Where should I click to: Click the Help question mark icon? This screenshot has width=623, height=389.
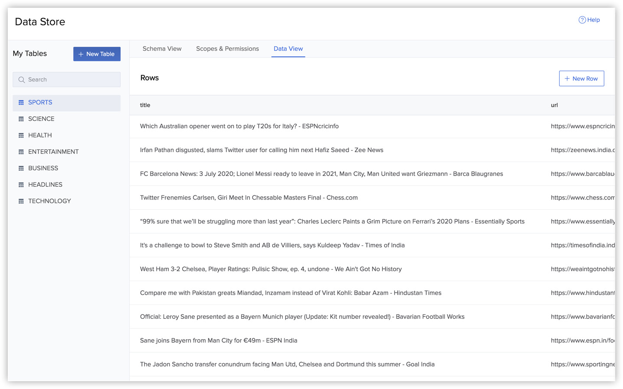[582, 20]
